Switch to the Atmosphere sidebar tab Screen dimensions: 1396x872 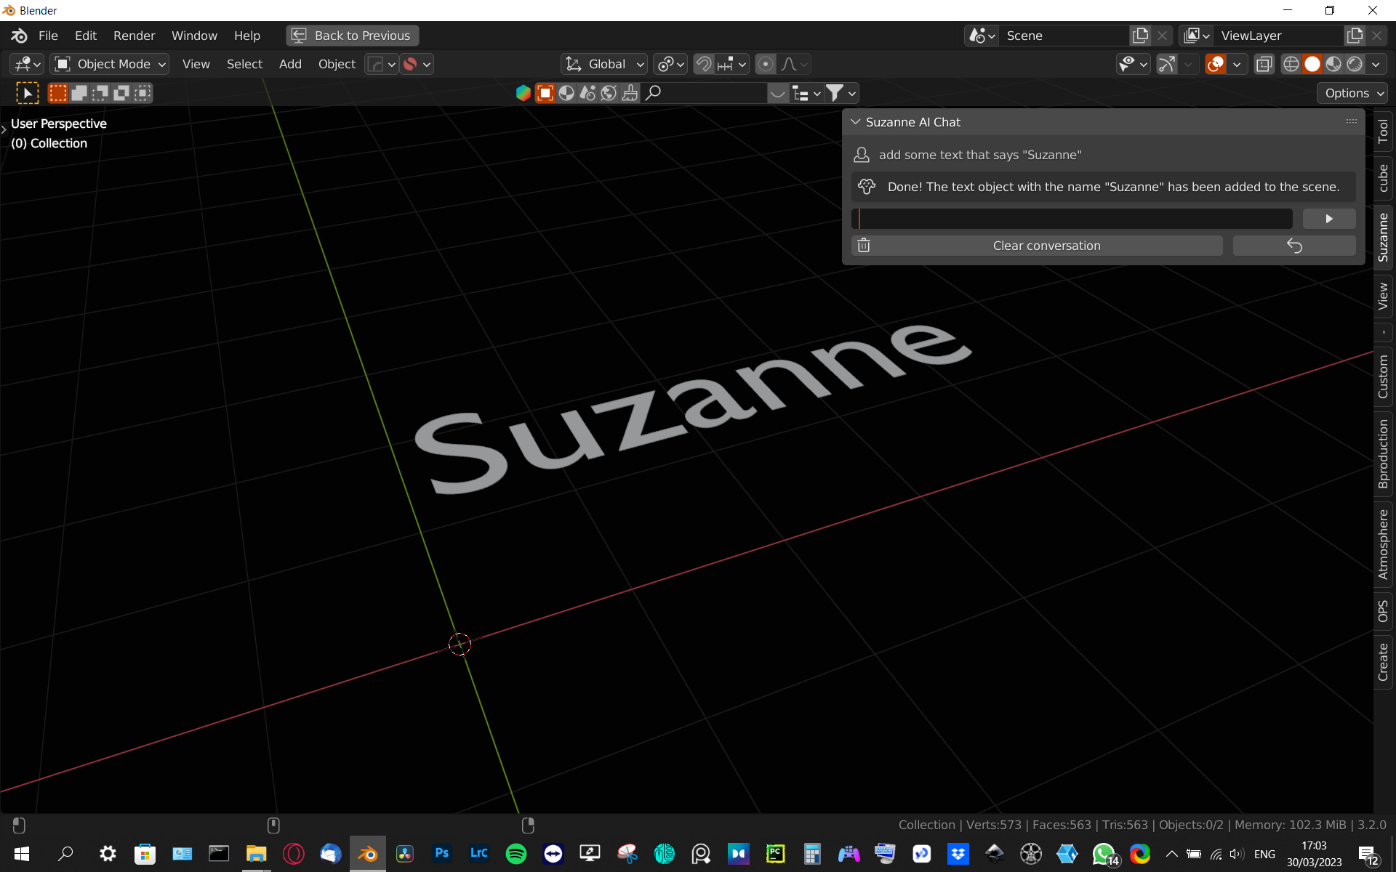pyautogui.click(x=1383, y=544)
